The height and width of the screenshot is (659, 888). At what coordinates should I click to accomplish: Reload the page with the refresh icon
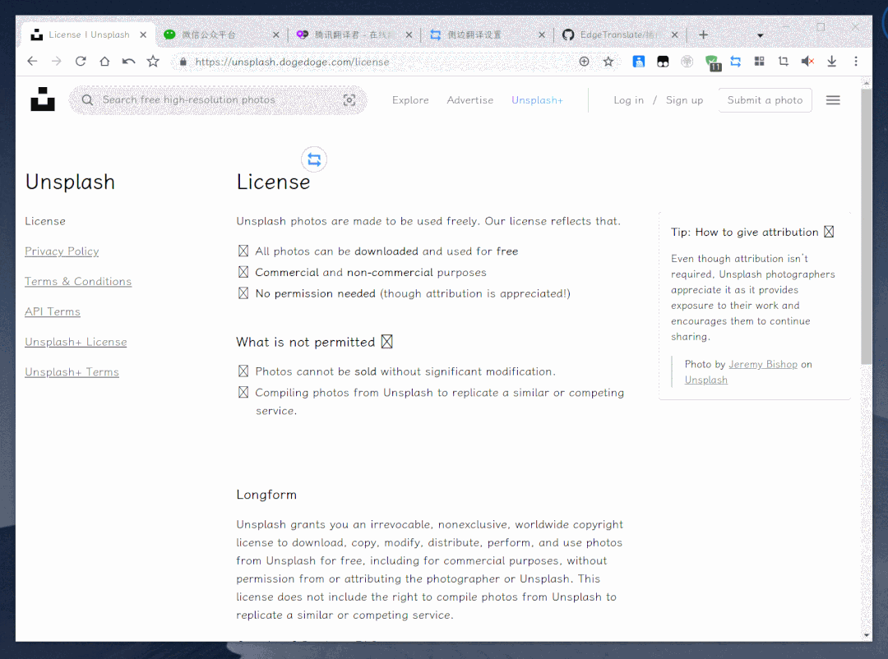pyautogui.click(x=81, y=61)
